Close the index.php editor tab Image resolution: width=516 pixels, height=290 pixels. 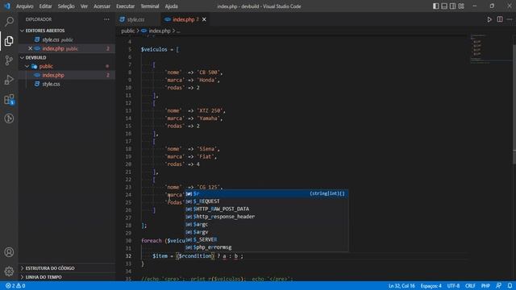pos(204,19)
